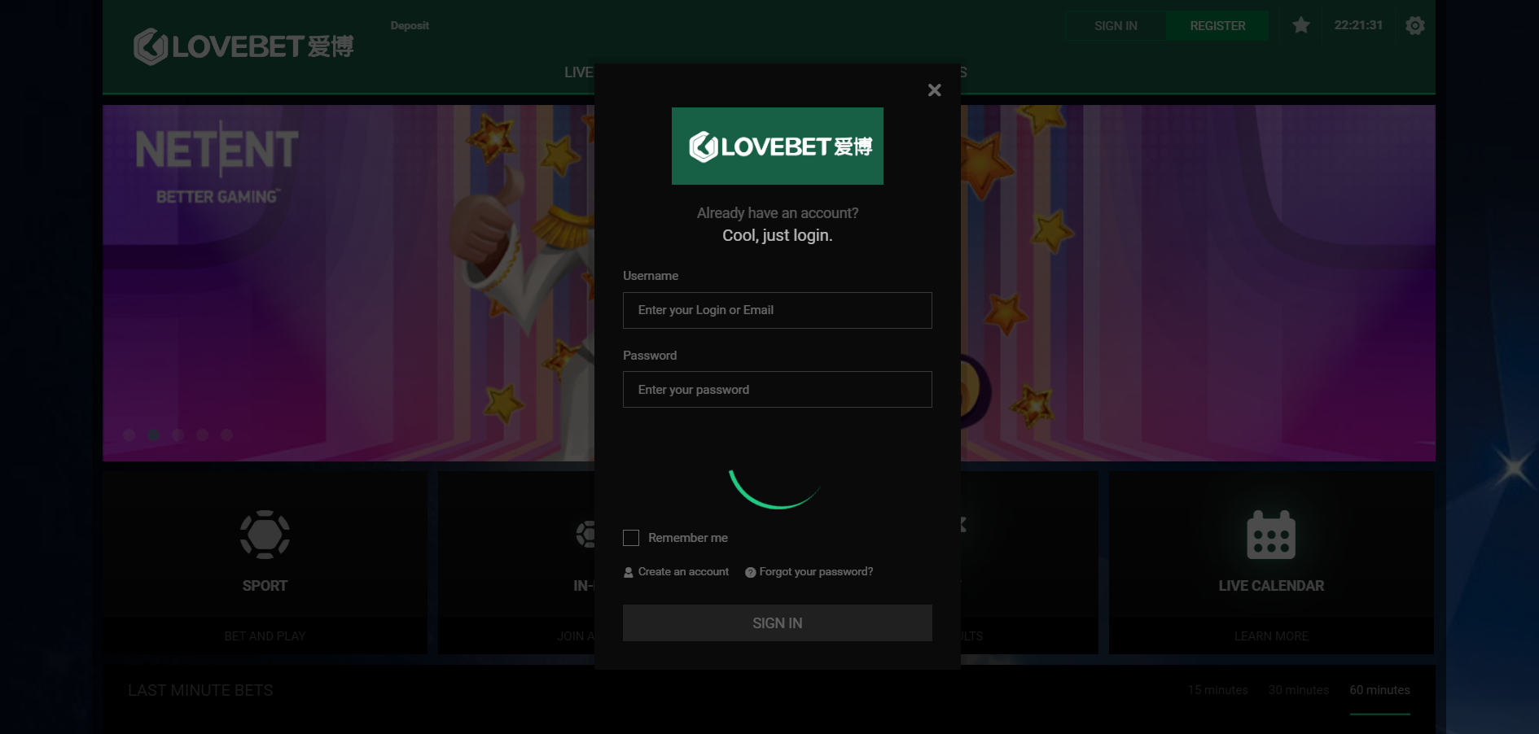This screenshot has height=734, width=1539.
Task: Open favorites with the star icon
Action: click(1301, 25)
